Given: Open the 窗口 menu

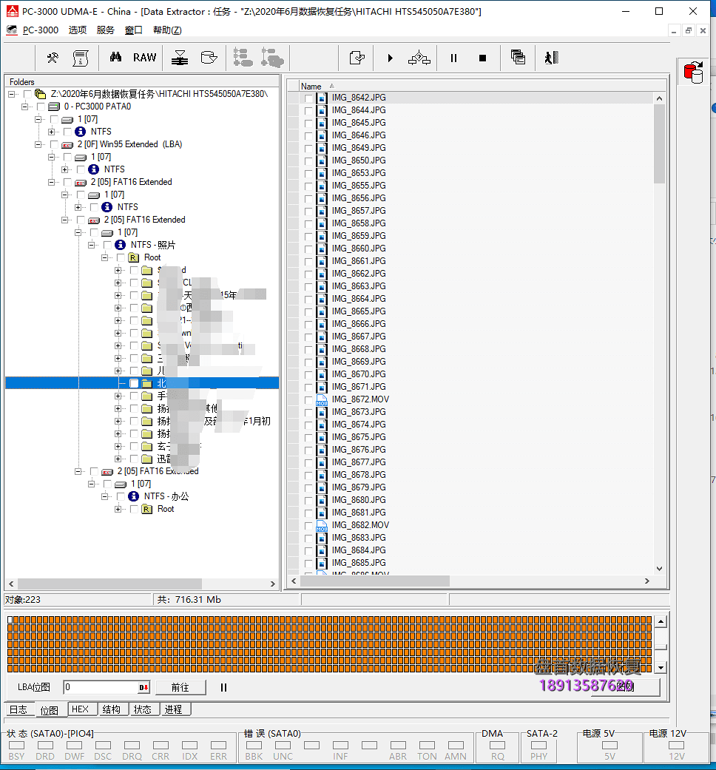Looking at the screenshot, I should [x=134, y=30].
